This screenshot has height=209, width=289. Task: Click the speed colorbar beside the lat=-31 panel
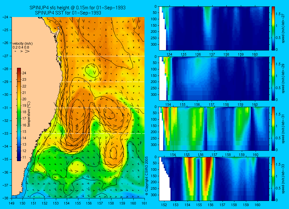[x=273, y=129]
